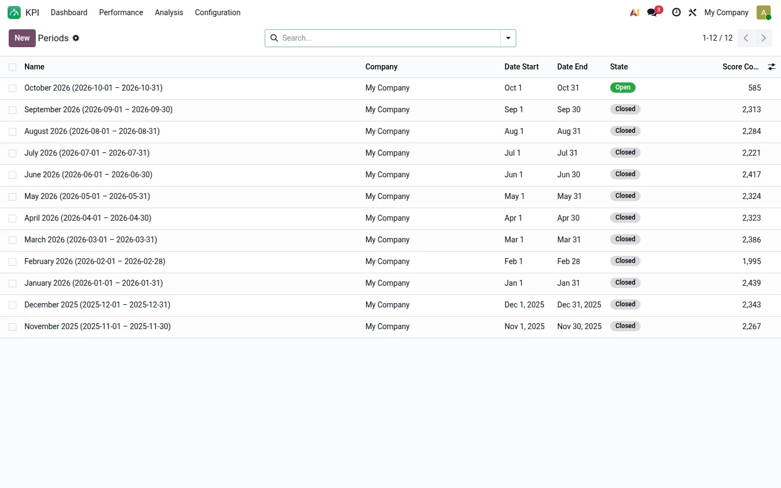Open the user avatar menu
Screen dimensions: 781x488
[764, 12]
